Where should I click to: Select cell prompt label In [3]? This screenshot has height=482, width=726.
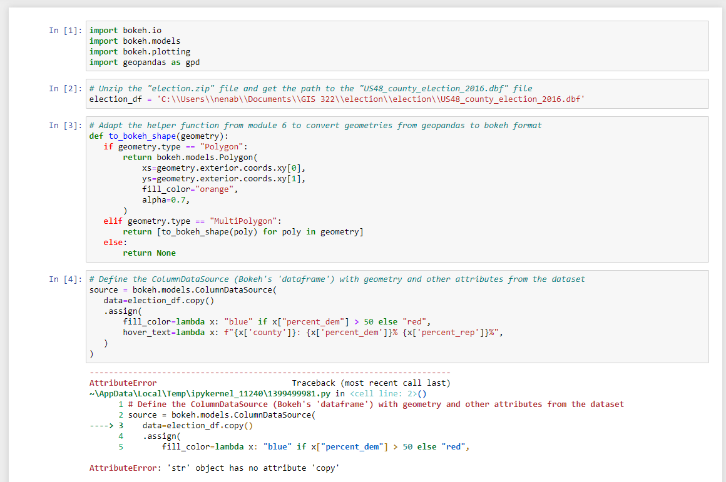(65, 126)
